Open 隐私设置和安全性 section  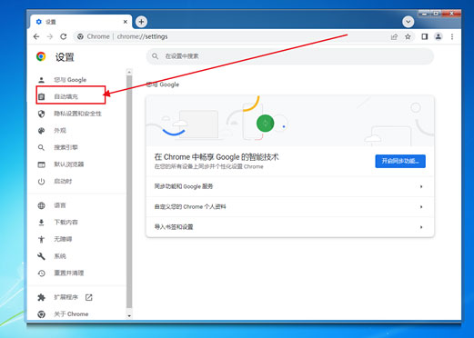click(x=78, y=114)
